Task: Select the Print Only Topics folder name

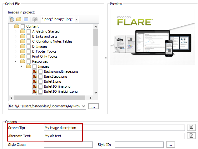Action: (x=45, y=56)
